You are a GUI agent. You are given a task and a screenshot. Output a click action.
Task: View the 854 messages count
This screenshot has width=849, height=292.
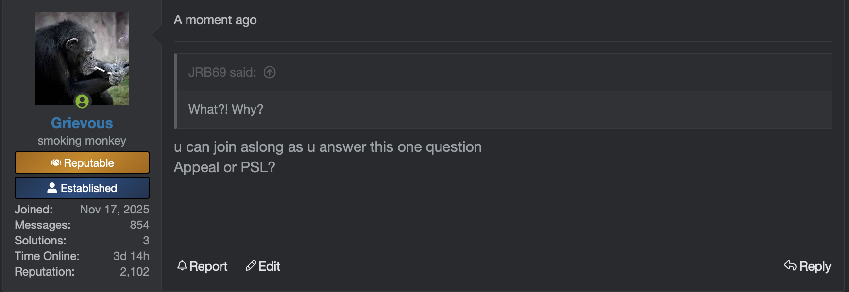(x=139, y=225)
